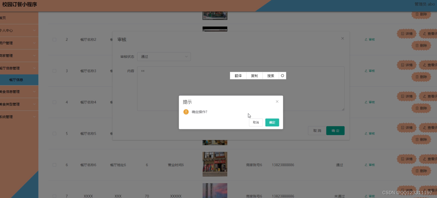Open 详情 for row 5
Screen dimensions: 437x198
coord(407,128)
